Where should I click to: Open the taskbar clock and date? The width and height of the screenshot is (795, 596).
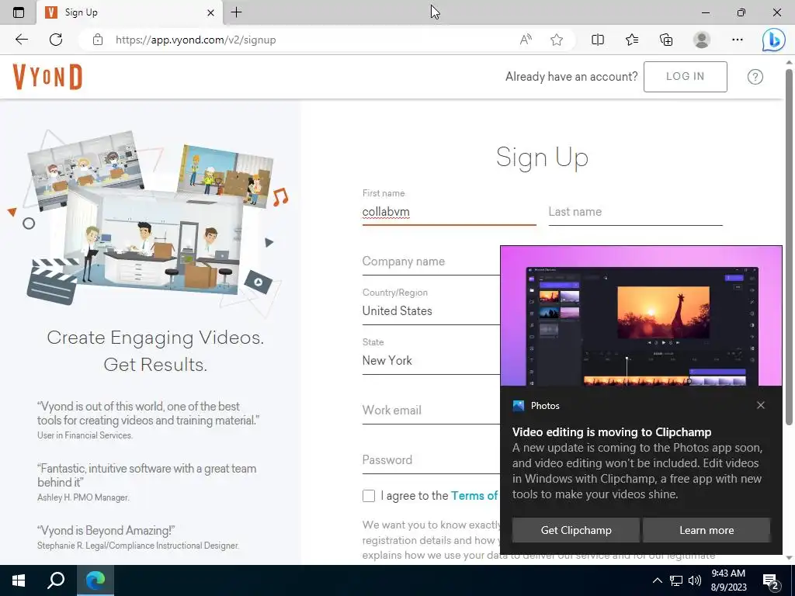pyautogui.click(x=728, y=580)
